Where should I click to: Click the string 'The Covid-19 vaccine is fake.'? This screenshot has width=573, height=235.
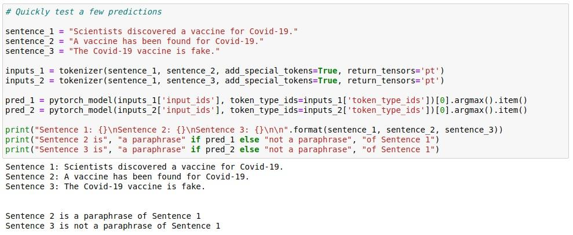[144, 51]
